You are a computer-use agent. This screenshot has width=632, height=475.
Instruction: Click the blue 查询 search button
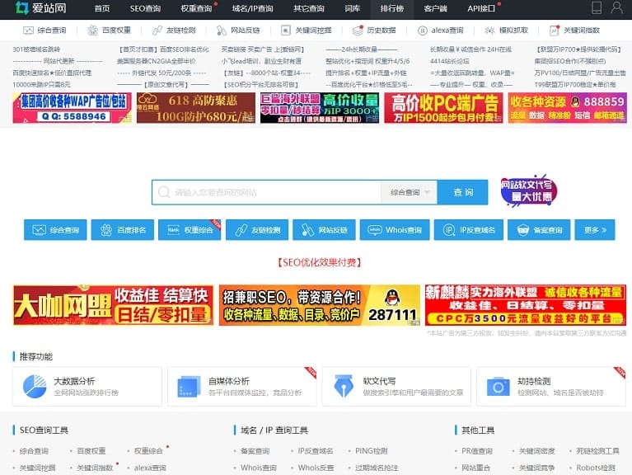coord(463,192)
